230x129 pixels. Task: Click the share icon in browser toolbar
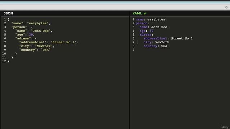point(226,7)
